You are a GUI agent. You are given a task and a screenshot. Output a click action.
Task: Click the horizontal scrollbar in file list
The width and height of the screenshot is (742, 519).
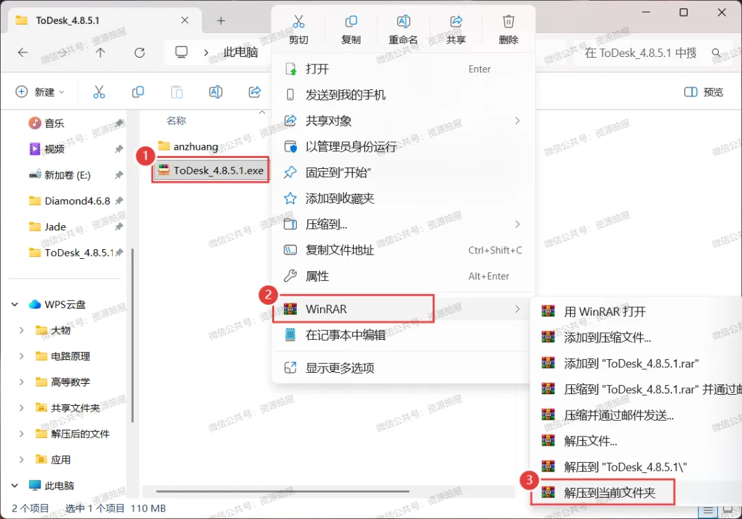coord(282,492)
